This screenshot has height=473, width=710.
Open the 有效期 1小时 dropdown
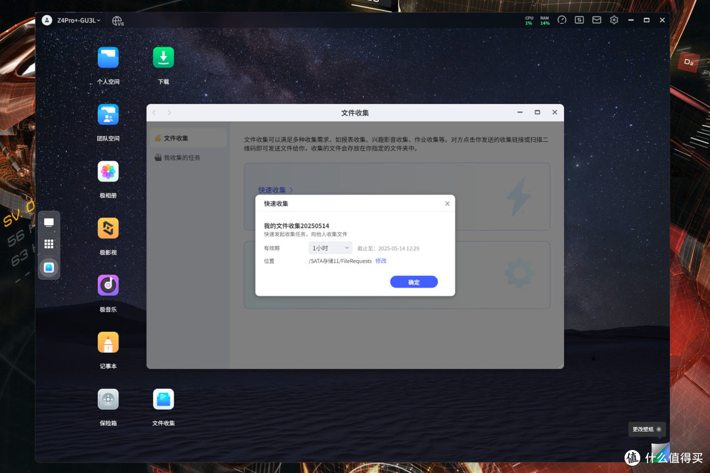point(330,248)
